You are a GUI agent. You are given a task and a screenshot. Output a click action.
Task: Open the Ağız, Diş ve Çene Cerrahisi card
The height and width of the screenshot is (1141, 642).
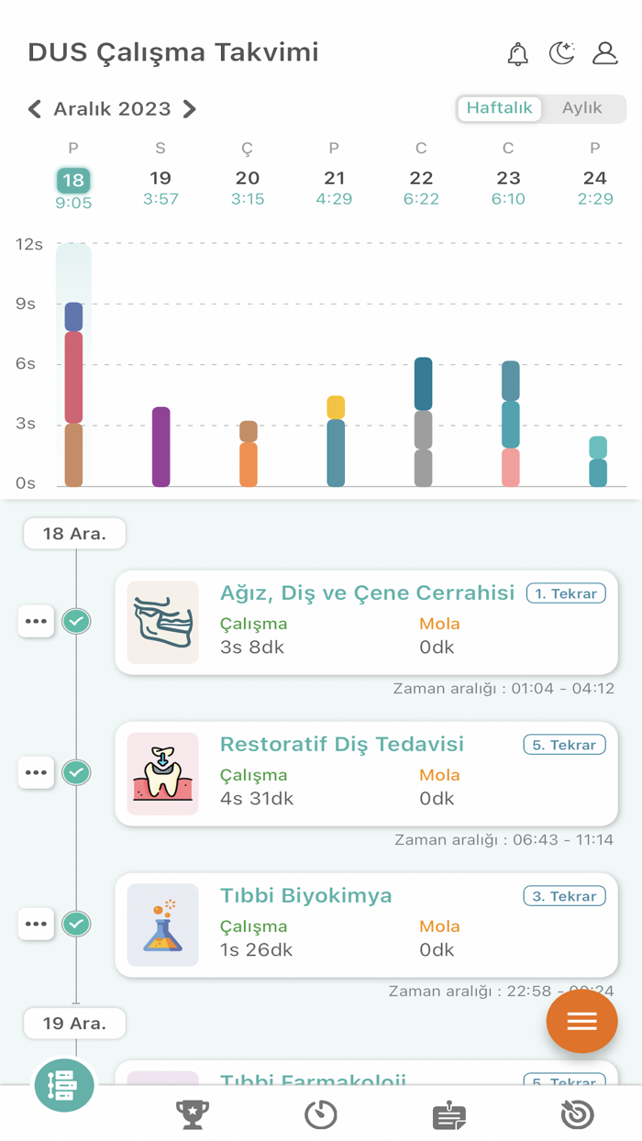367,622
